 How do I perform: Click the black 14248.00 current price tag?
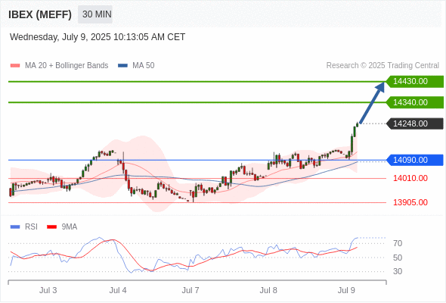point(415,123)
